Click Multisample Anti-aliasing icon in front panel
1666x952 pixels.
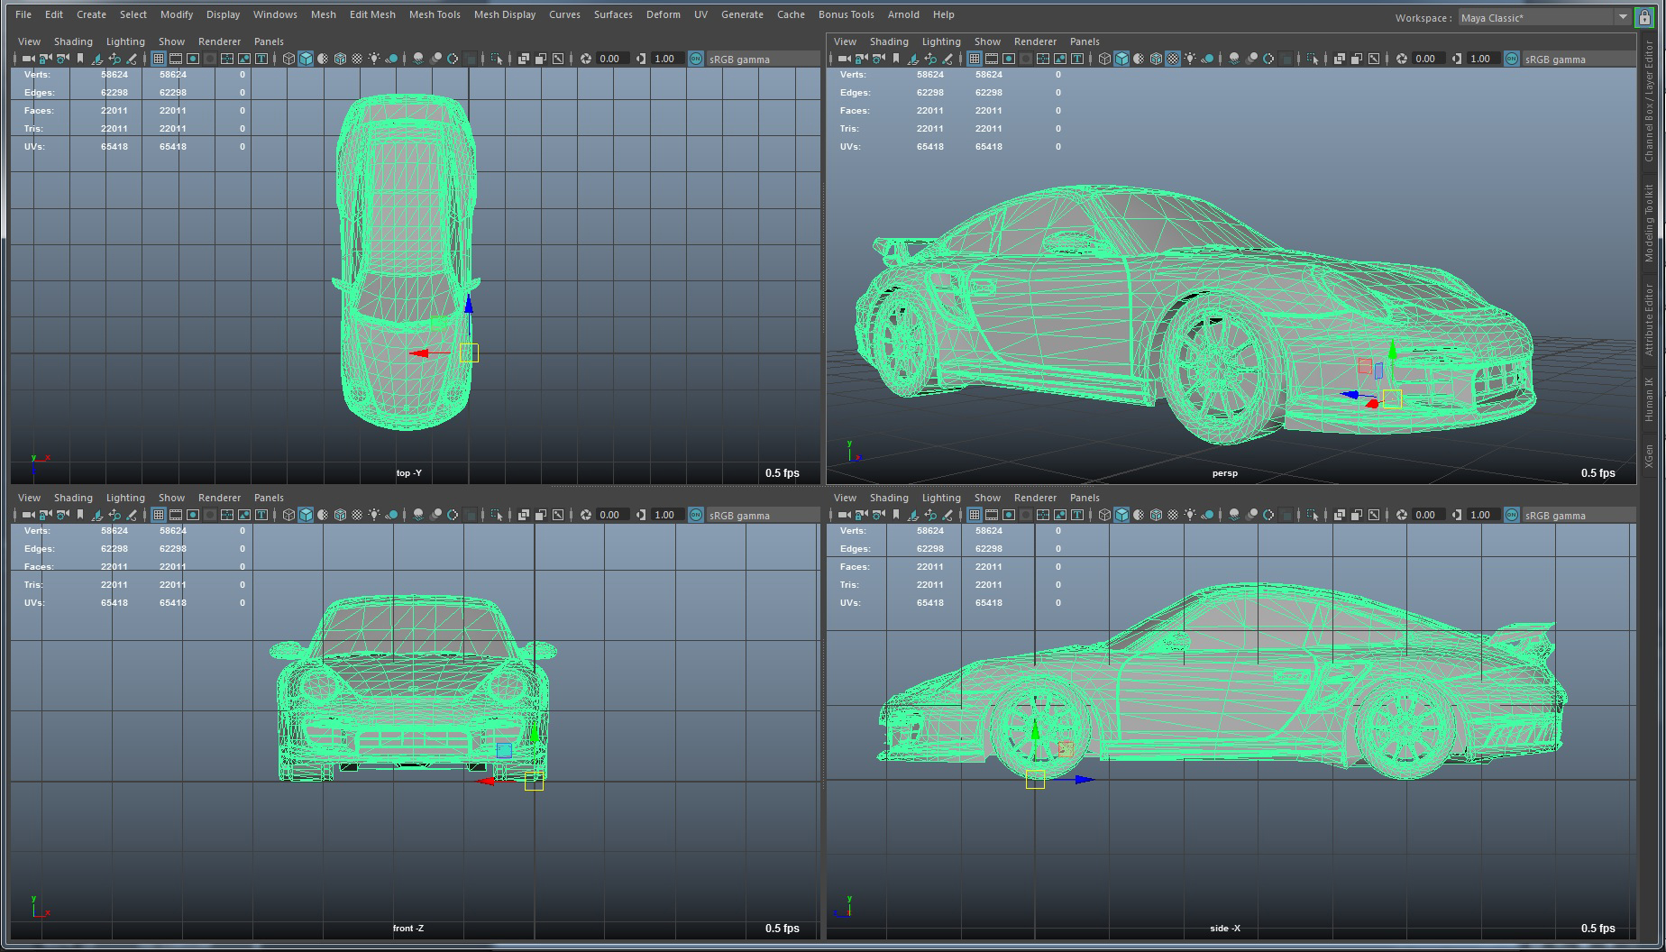coord(453,515)
